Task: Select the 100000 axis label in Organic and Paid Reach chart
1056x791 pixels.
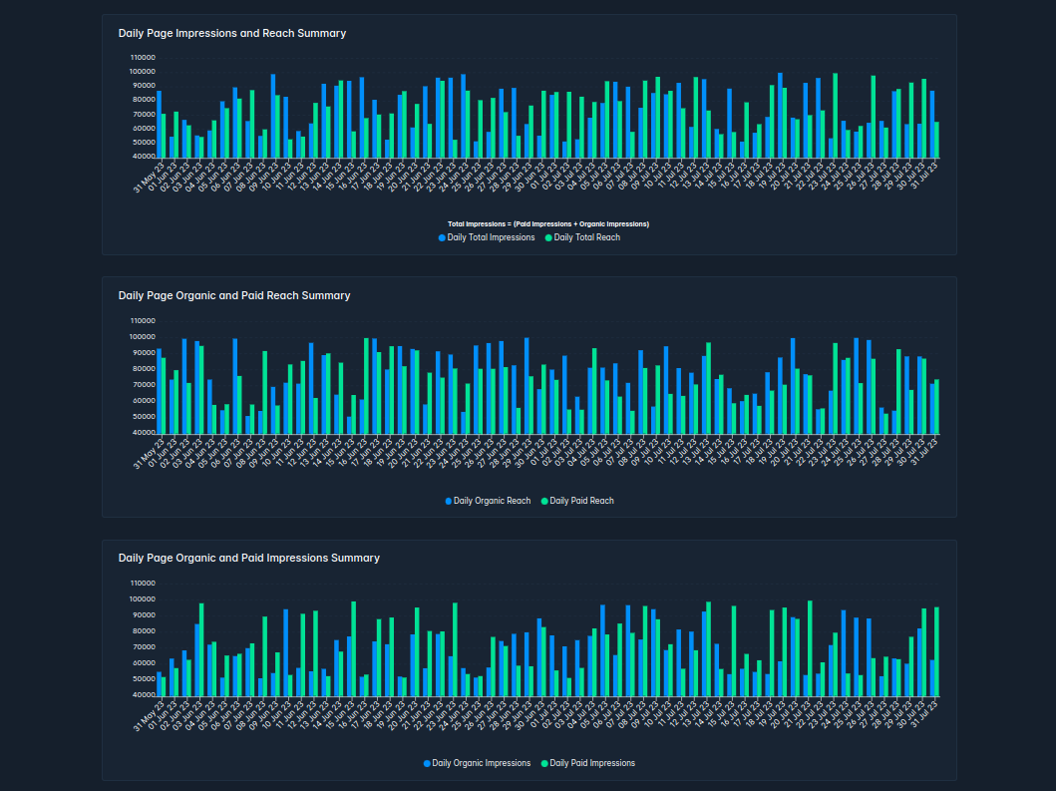Action: pyautogui.click(x=143, y=337)
